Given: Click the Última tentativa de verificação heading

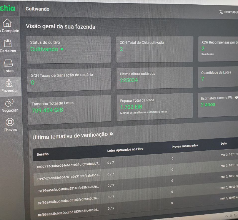Looking at the screenshot, I should pos(70,135).
